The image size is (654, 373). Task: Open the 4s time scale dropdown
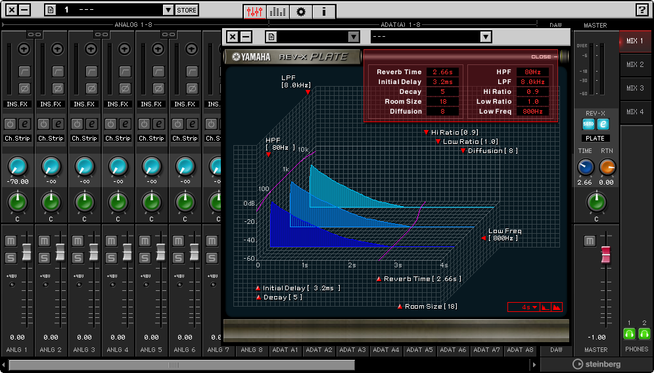point(524,307)
